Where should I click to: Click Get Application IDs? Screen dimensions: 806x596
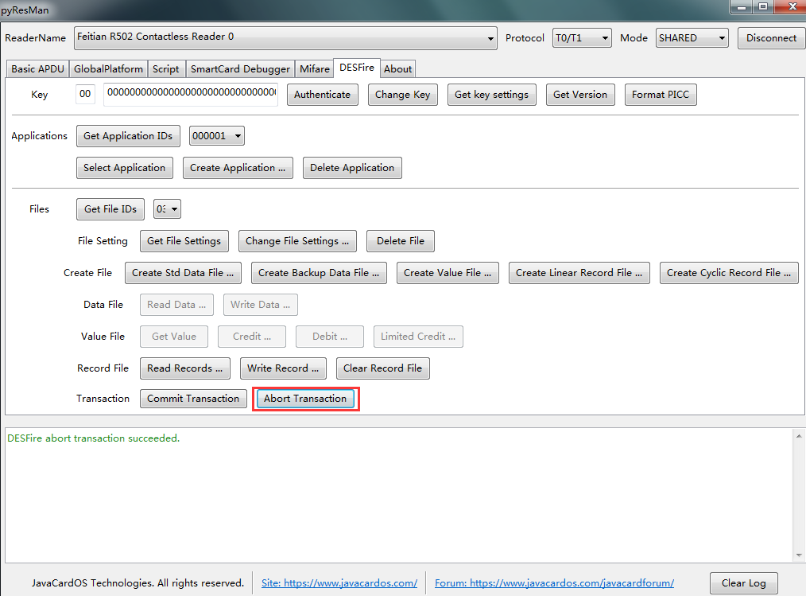128,136
